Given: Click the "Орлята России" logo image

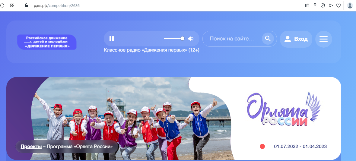Looking at the screenshot, I should (284, 109).
